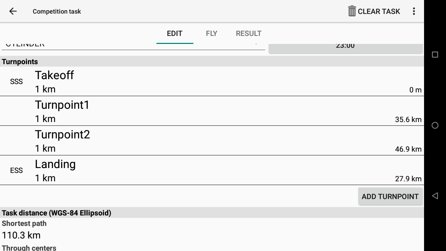The width and height of the screenshot is (446, 251).
Task: Click the CLEAR TASK label
Action: 379,12
